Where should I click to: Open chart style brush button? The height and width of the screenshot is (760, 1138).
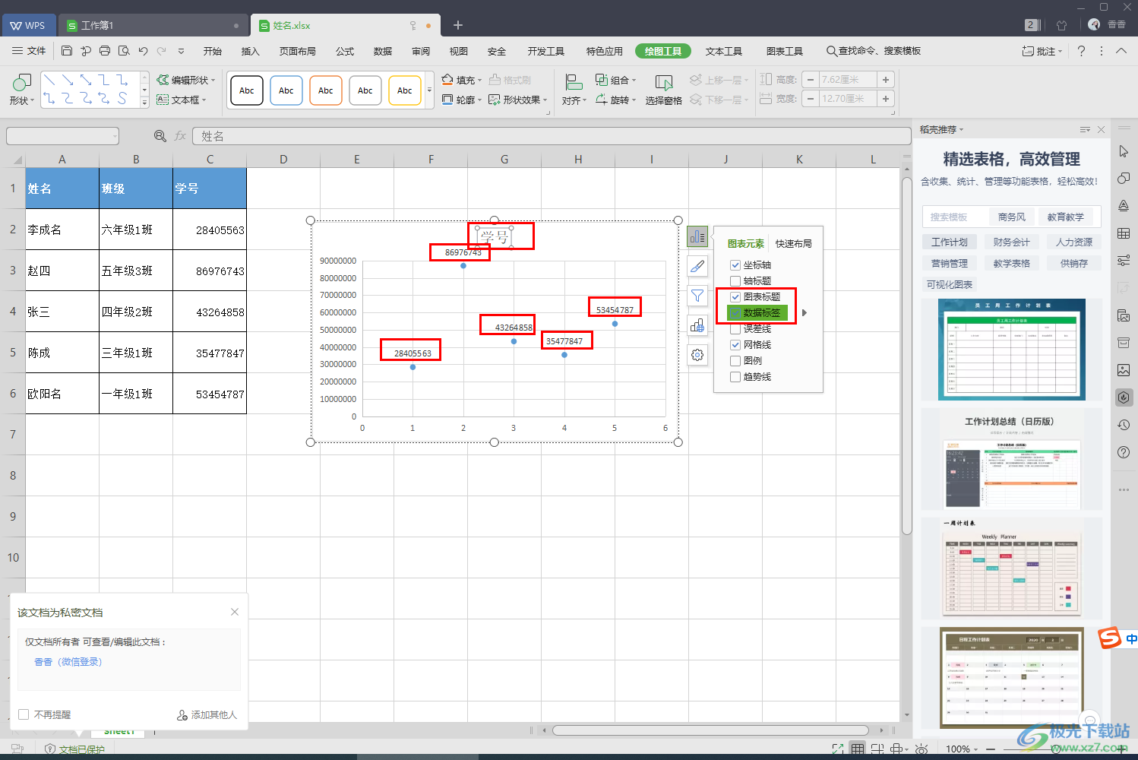[x=697, y=266]
